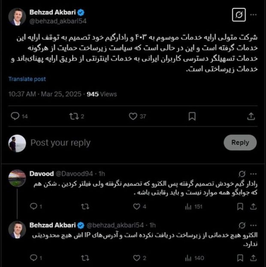
Task: Reply to Davood's comment
Action: 33,207
